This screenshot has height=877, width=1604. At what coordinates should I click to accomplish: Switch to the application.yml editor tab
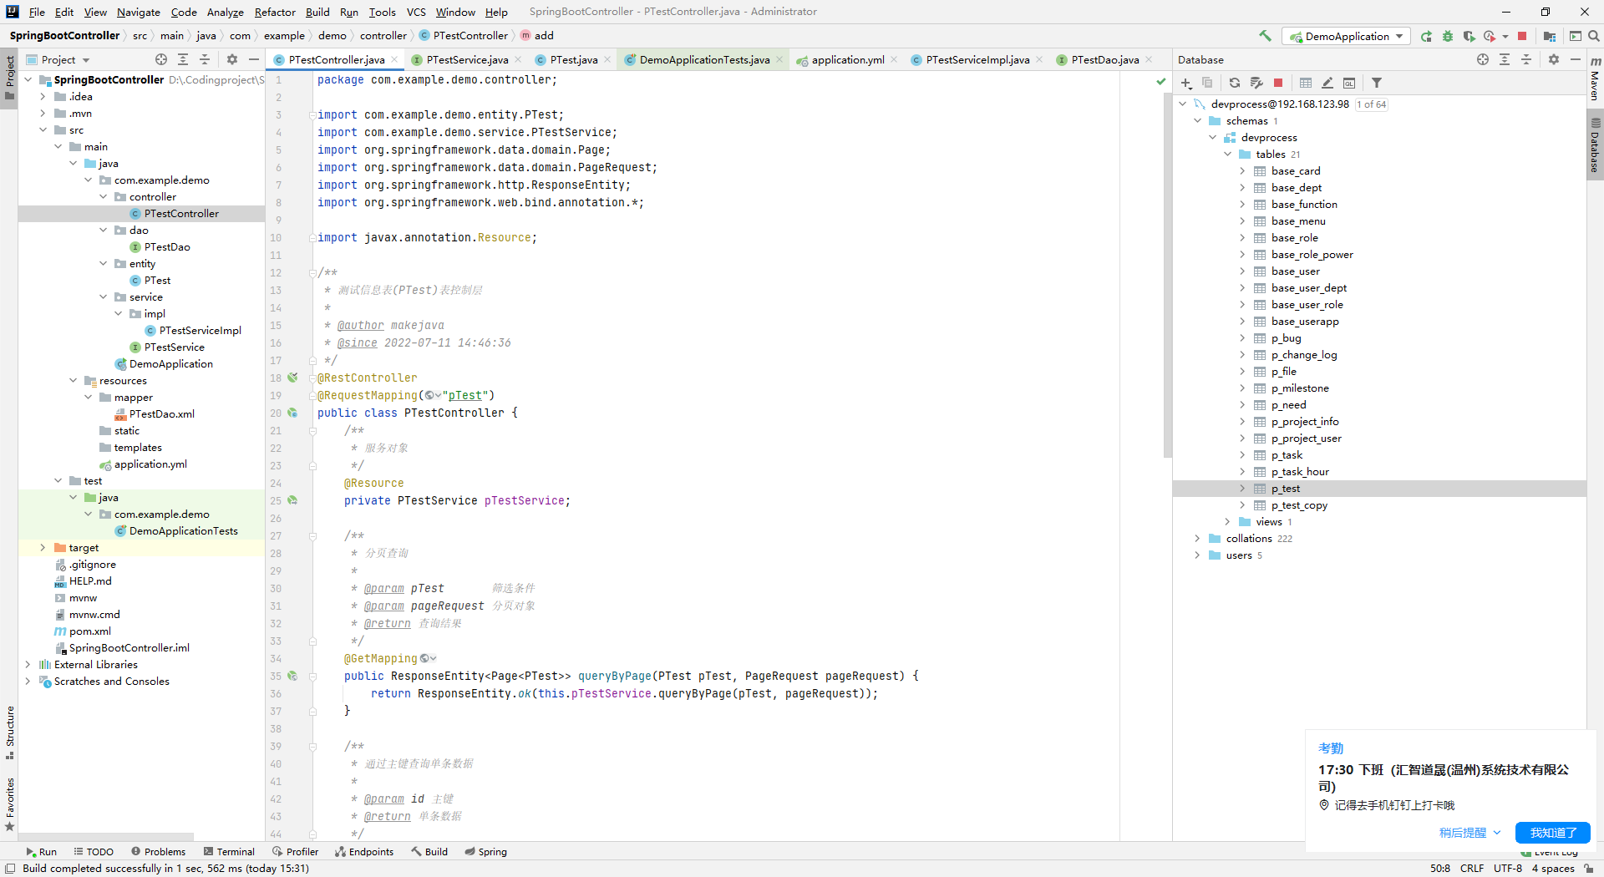(x=847, y=59)
